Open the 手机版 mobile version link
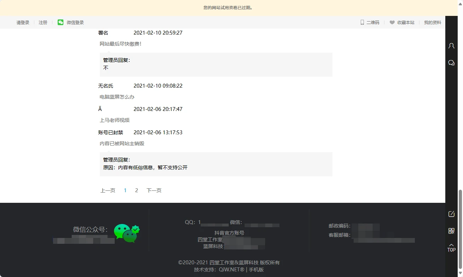Image resolution: width=463 pixels, height=277 pixels. click(256, 270)
